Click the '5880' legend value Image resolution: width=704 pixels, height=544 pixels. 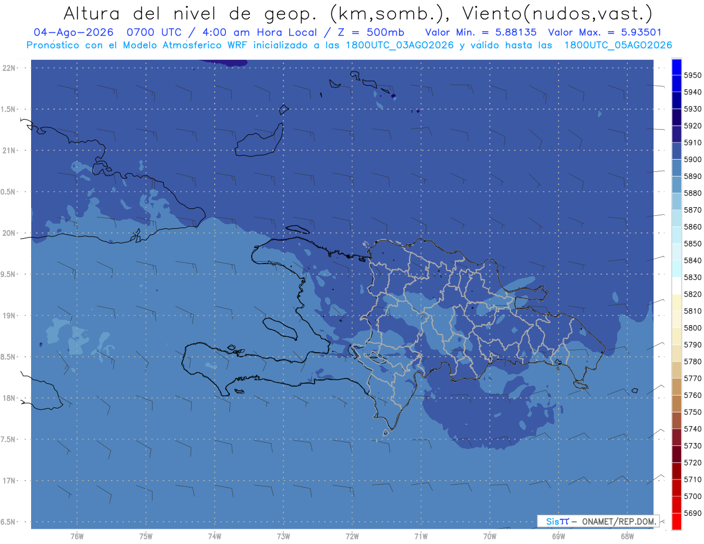coord(692,193)
